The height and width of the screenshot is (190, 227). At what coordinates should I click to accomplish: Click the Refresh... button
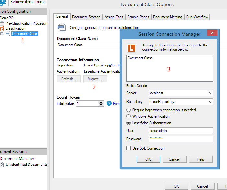[69, 79]
